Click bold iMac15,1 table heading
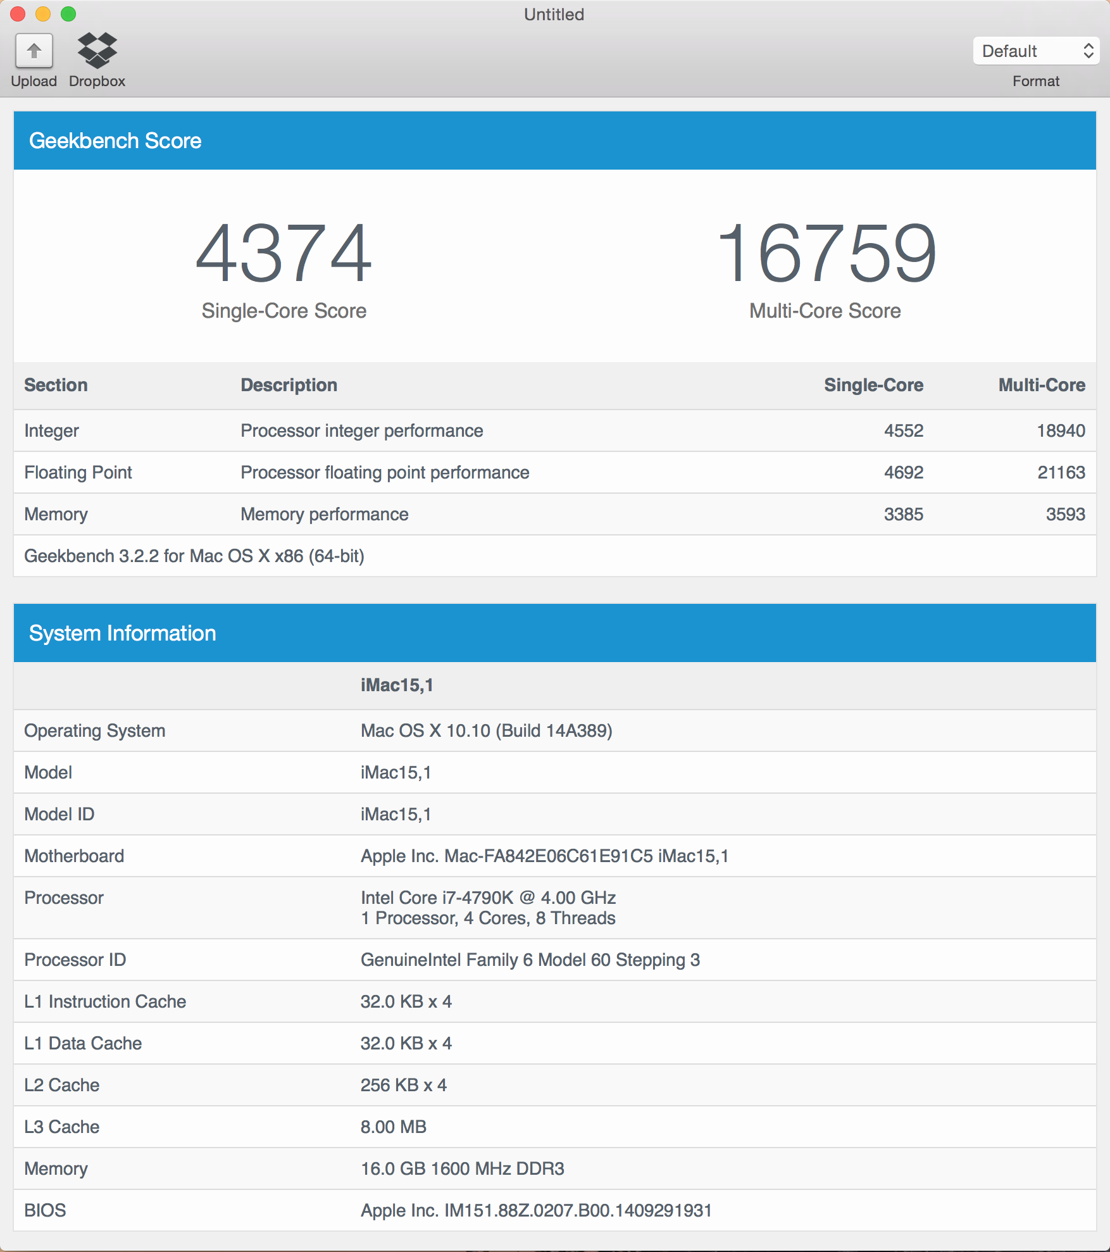The height and width of the screenshot is (1252, 1110). 397,685
